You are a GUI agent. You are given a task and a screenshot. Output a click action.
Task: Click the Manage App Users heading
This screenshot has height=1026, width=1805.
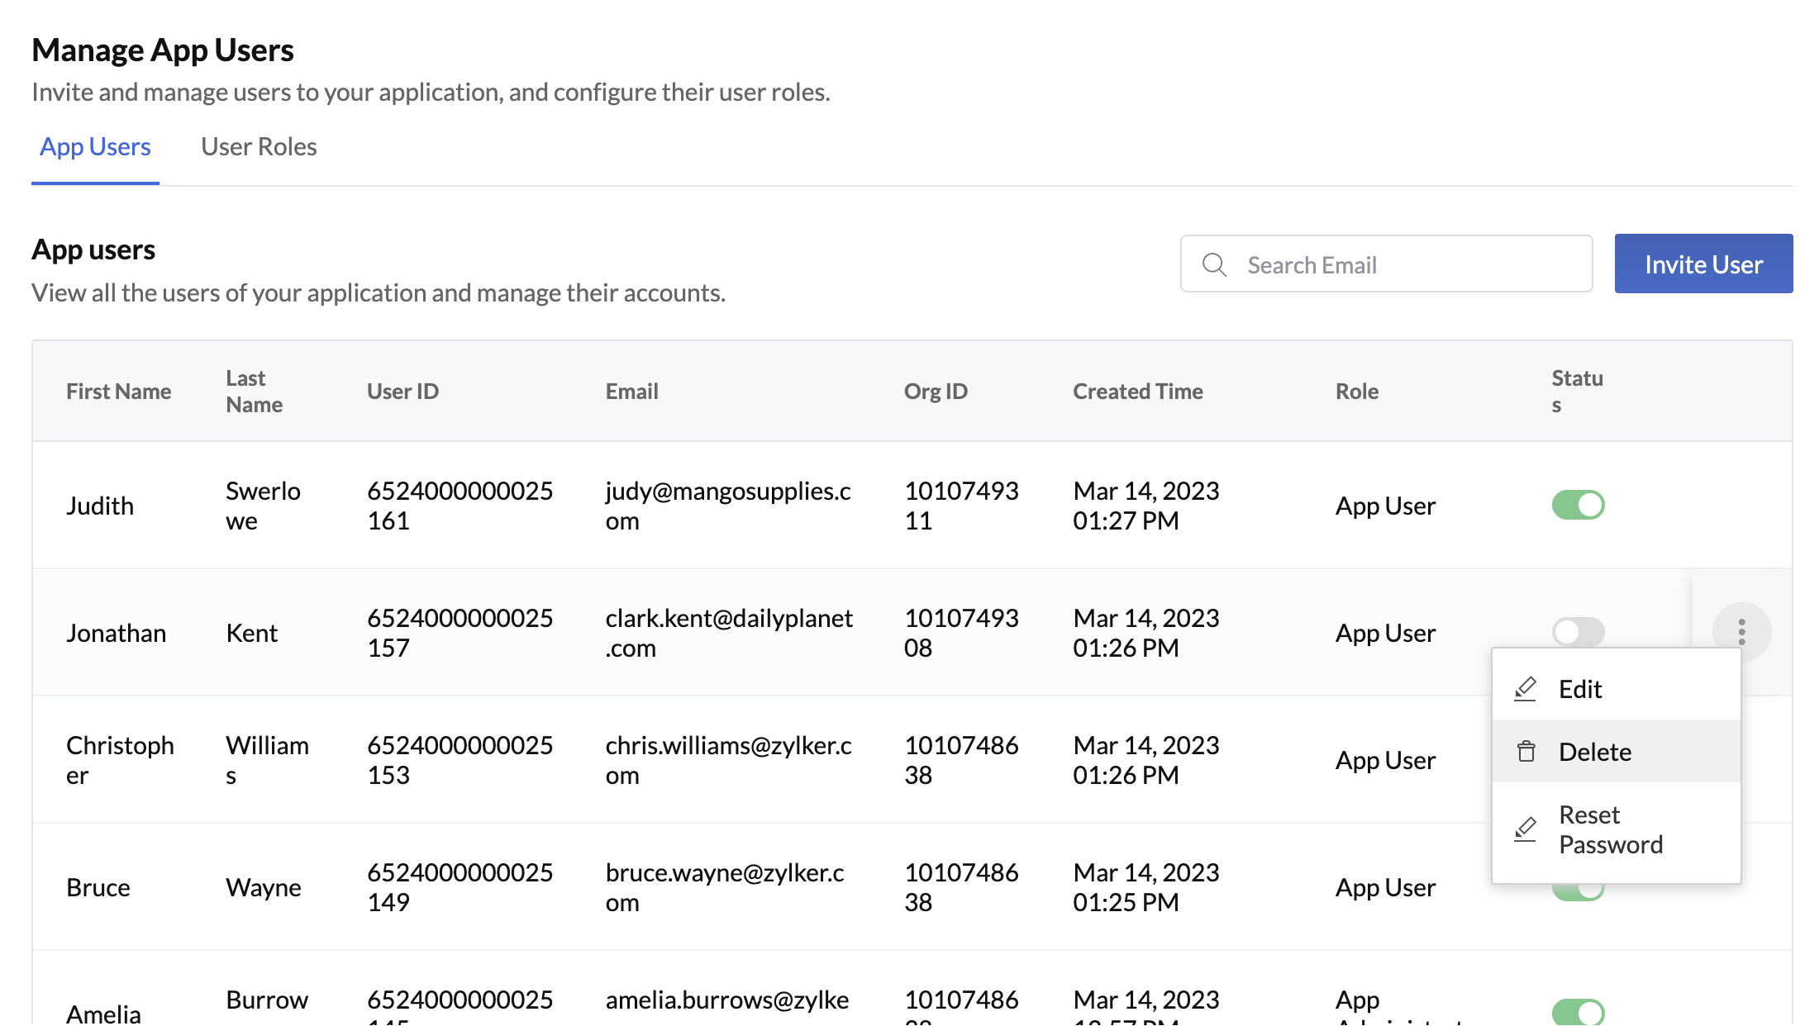click(x=163, y=50)
